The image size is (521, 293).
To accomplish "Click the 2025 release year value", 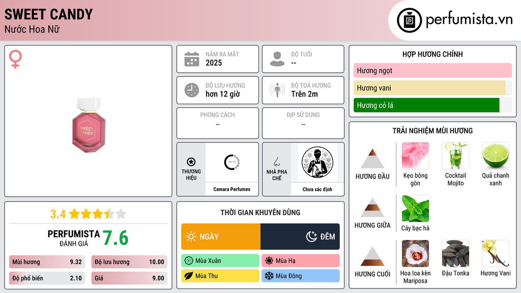I will [x=214, y=63].
